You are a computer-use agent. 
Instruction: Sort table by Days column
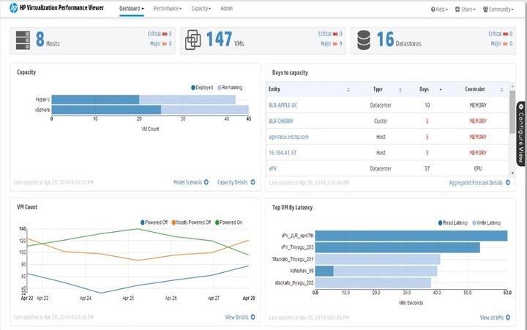click(424, 89)
